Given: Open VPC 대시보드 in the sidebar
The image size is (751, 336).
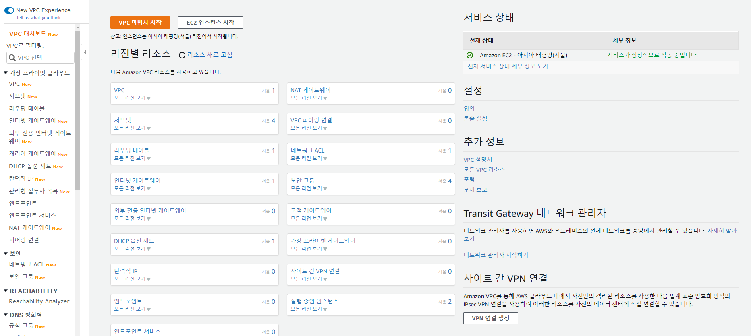Looking at the screenshot, I should click(27, 34).
